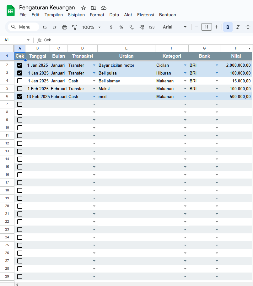Image resolution: width=253 pixels, height=286 pixels.
Task: Open Kategori dropdown showing Hiburan
Action: (x=185, y=73)
